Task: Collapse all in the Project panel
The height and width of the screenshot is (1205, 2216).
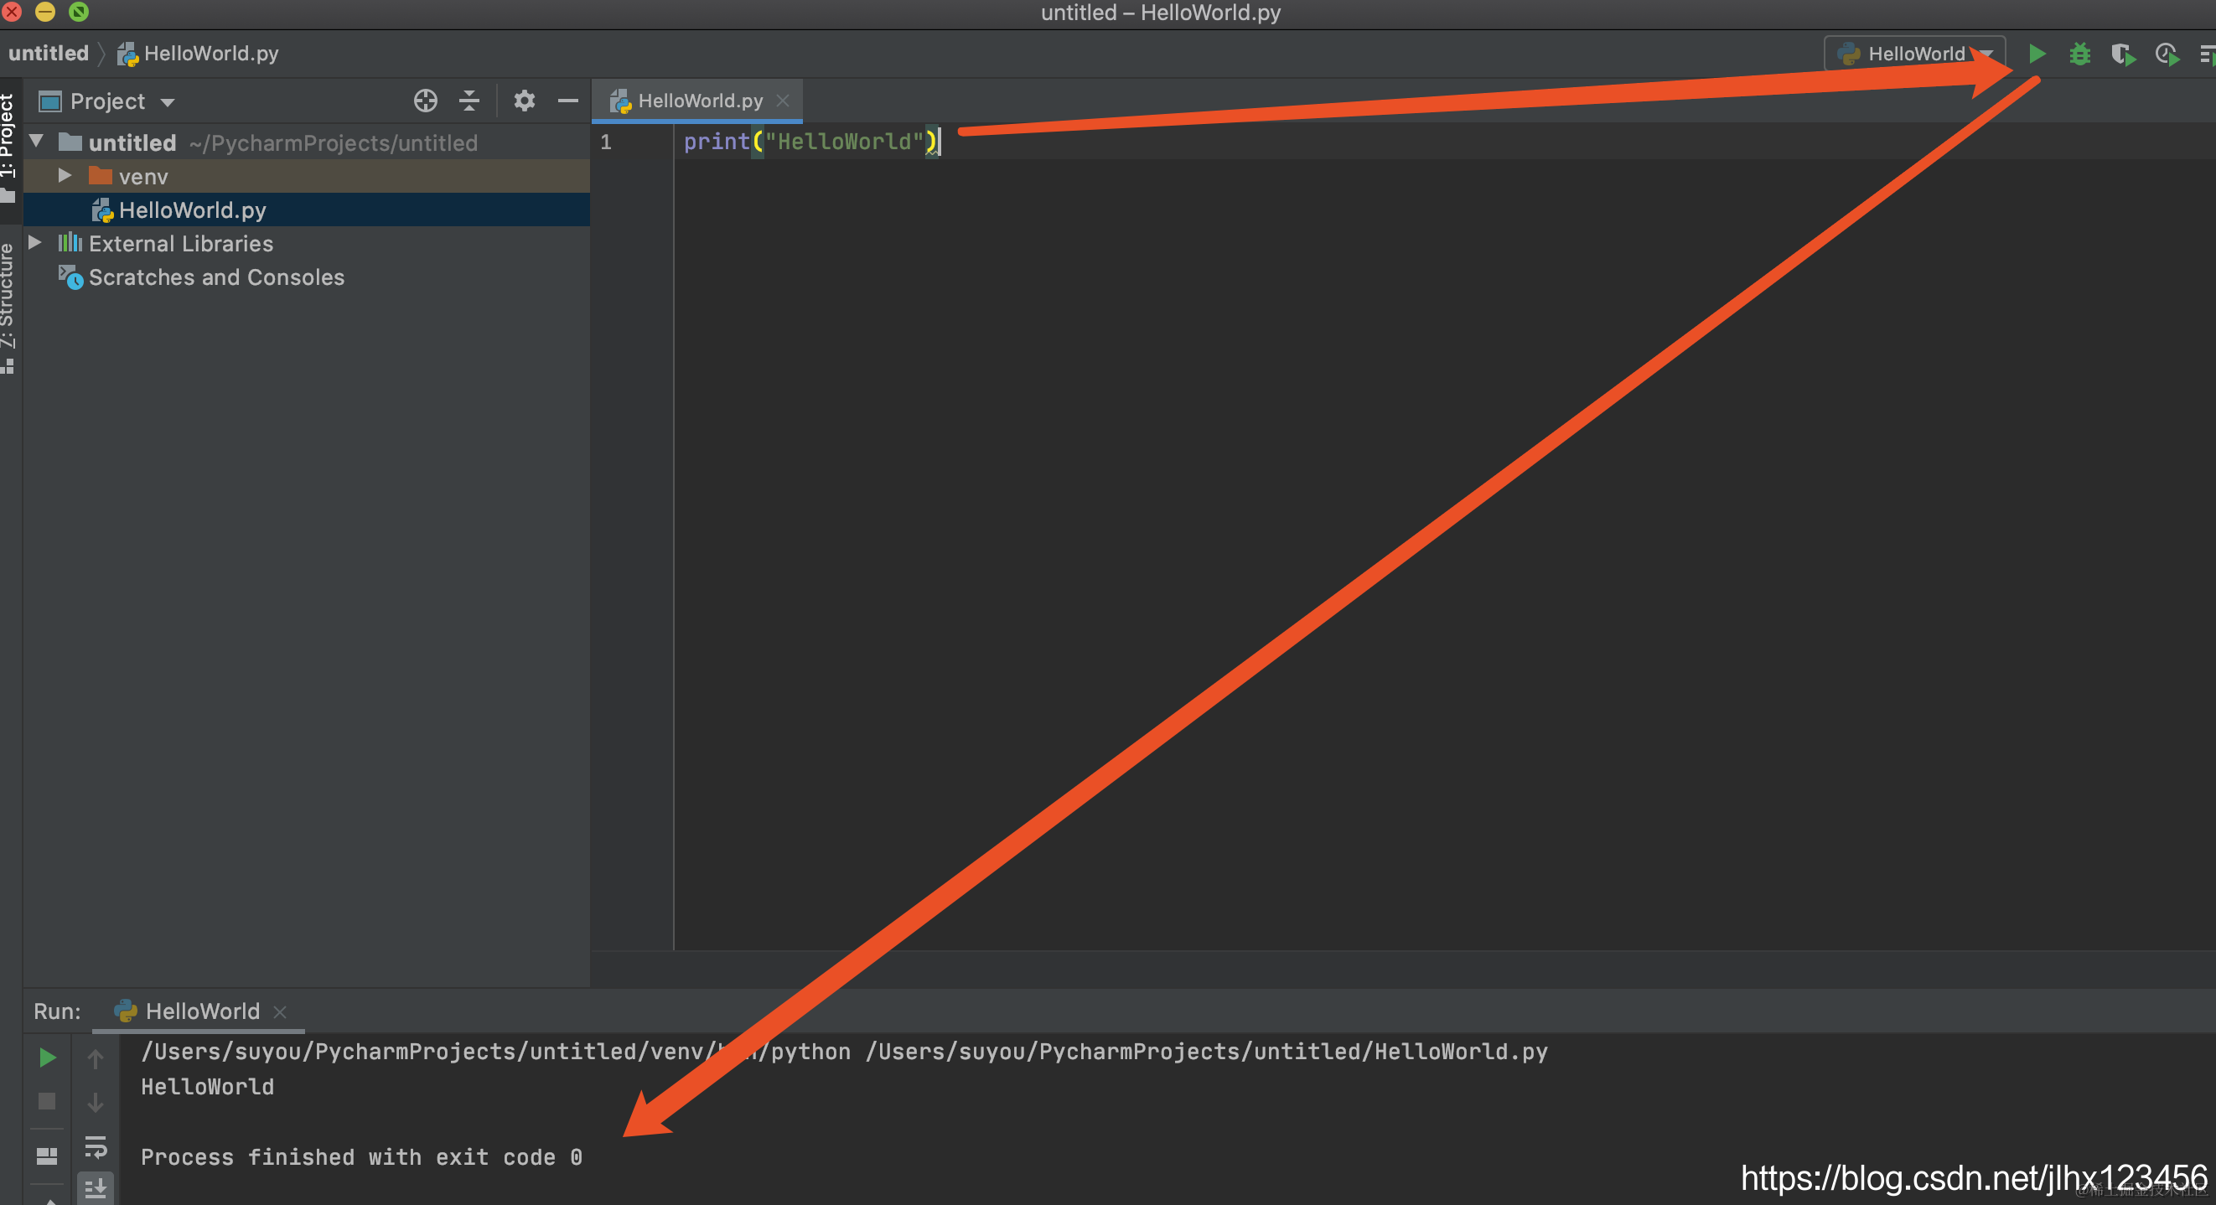Action: tap(469, 101)
